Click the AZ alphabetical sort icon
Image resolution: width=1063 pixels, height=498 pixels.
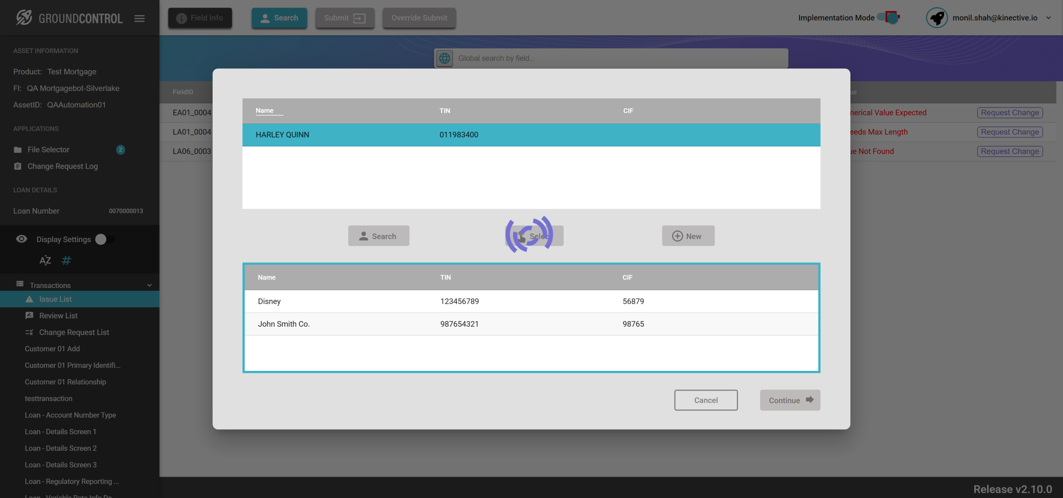click(45, 260)
